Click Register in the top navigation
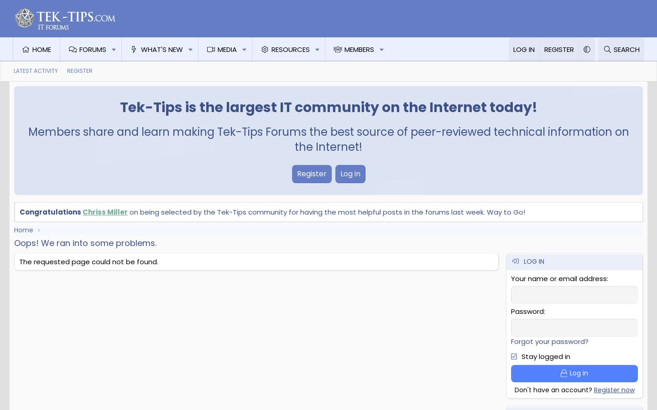The height and width of the screenshot is (410, 657). tap(559, 50)
